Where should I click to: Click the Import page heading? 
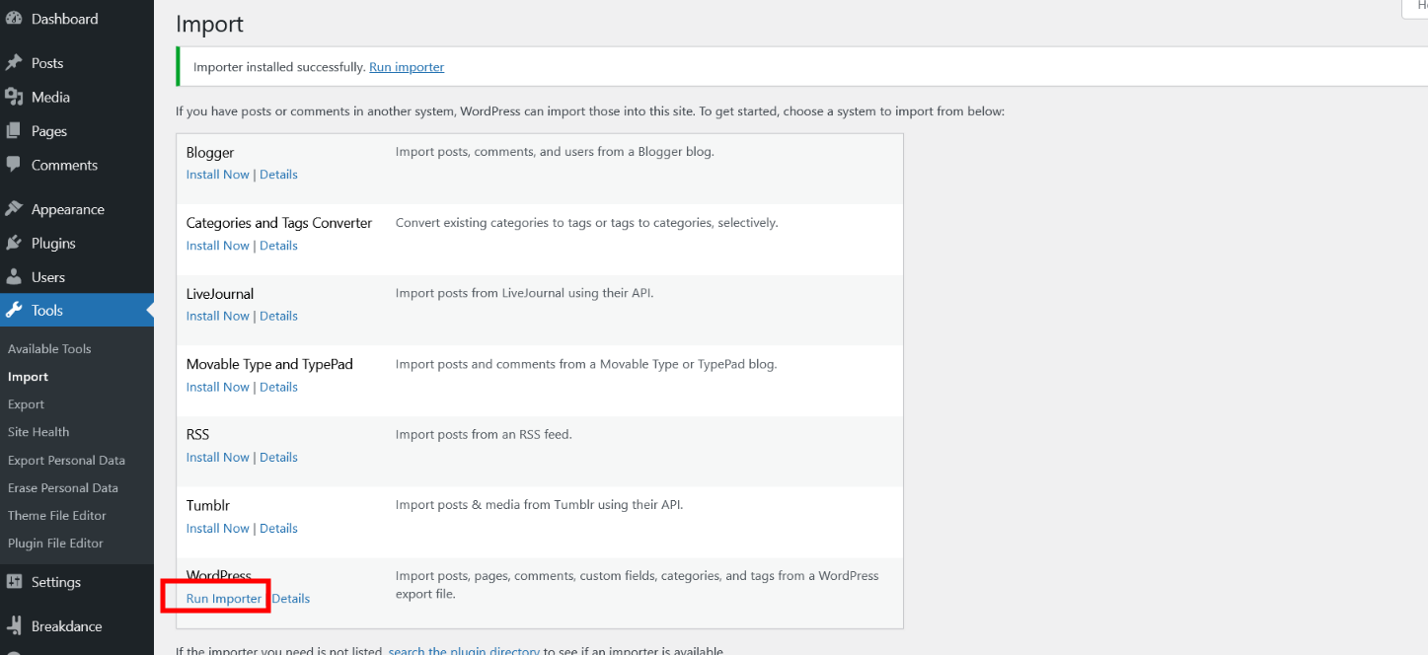(209, 24)
